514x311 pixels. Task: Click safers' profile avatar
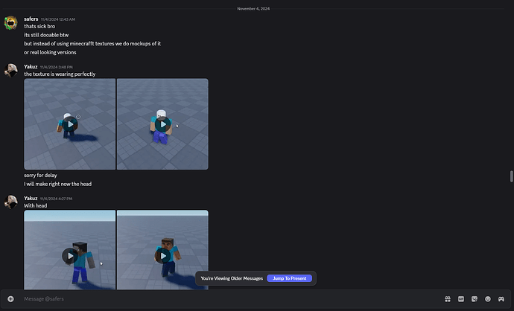11,22
